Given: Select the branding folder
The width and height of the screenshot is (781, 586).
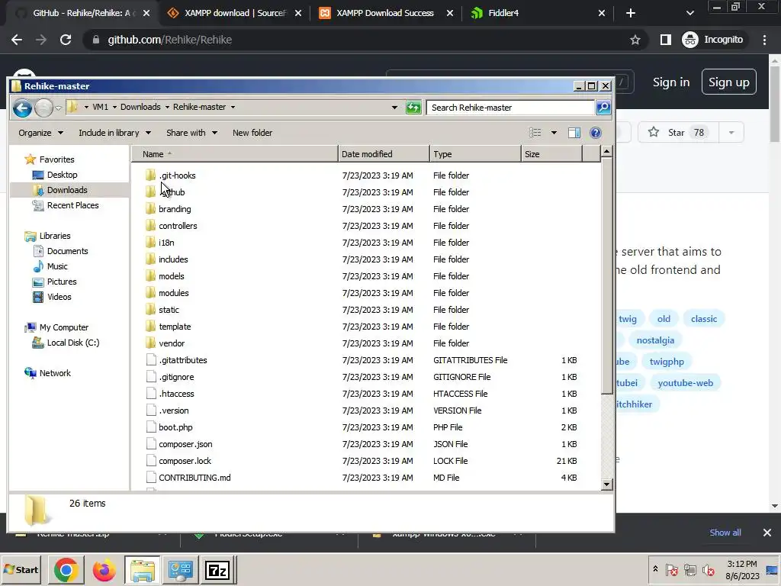Looking at the screenshot, I should pos(175,209).
